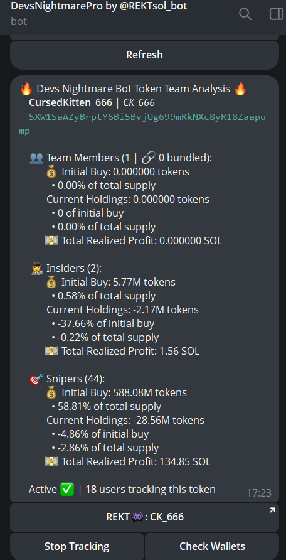
Task: Open the DevsNightmarePro chat header title
Action: point(99,6)
